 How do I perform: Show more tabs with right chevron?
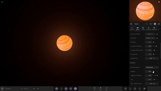click(x=160, y=29)
